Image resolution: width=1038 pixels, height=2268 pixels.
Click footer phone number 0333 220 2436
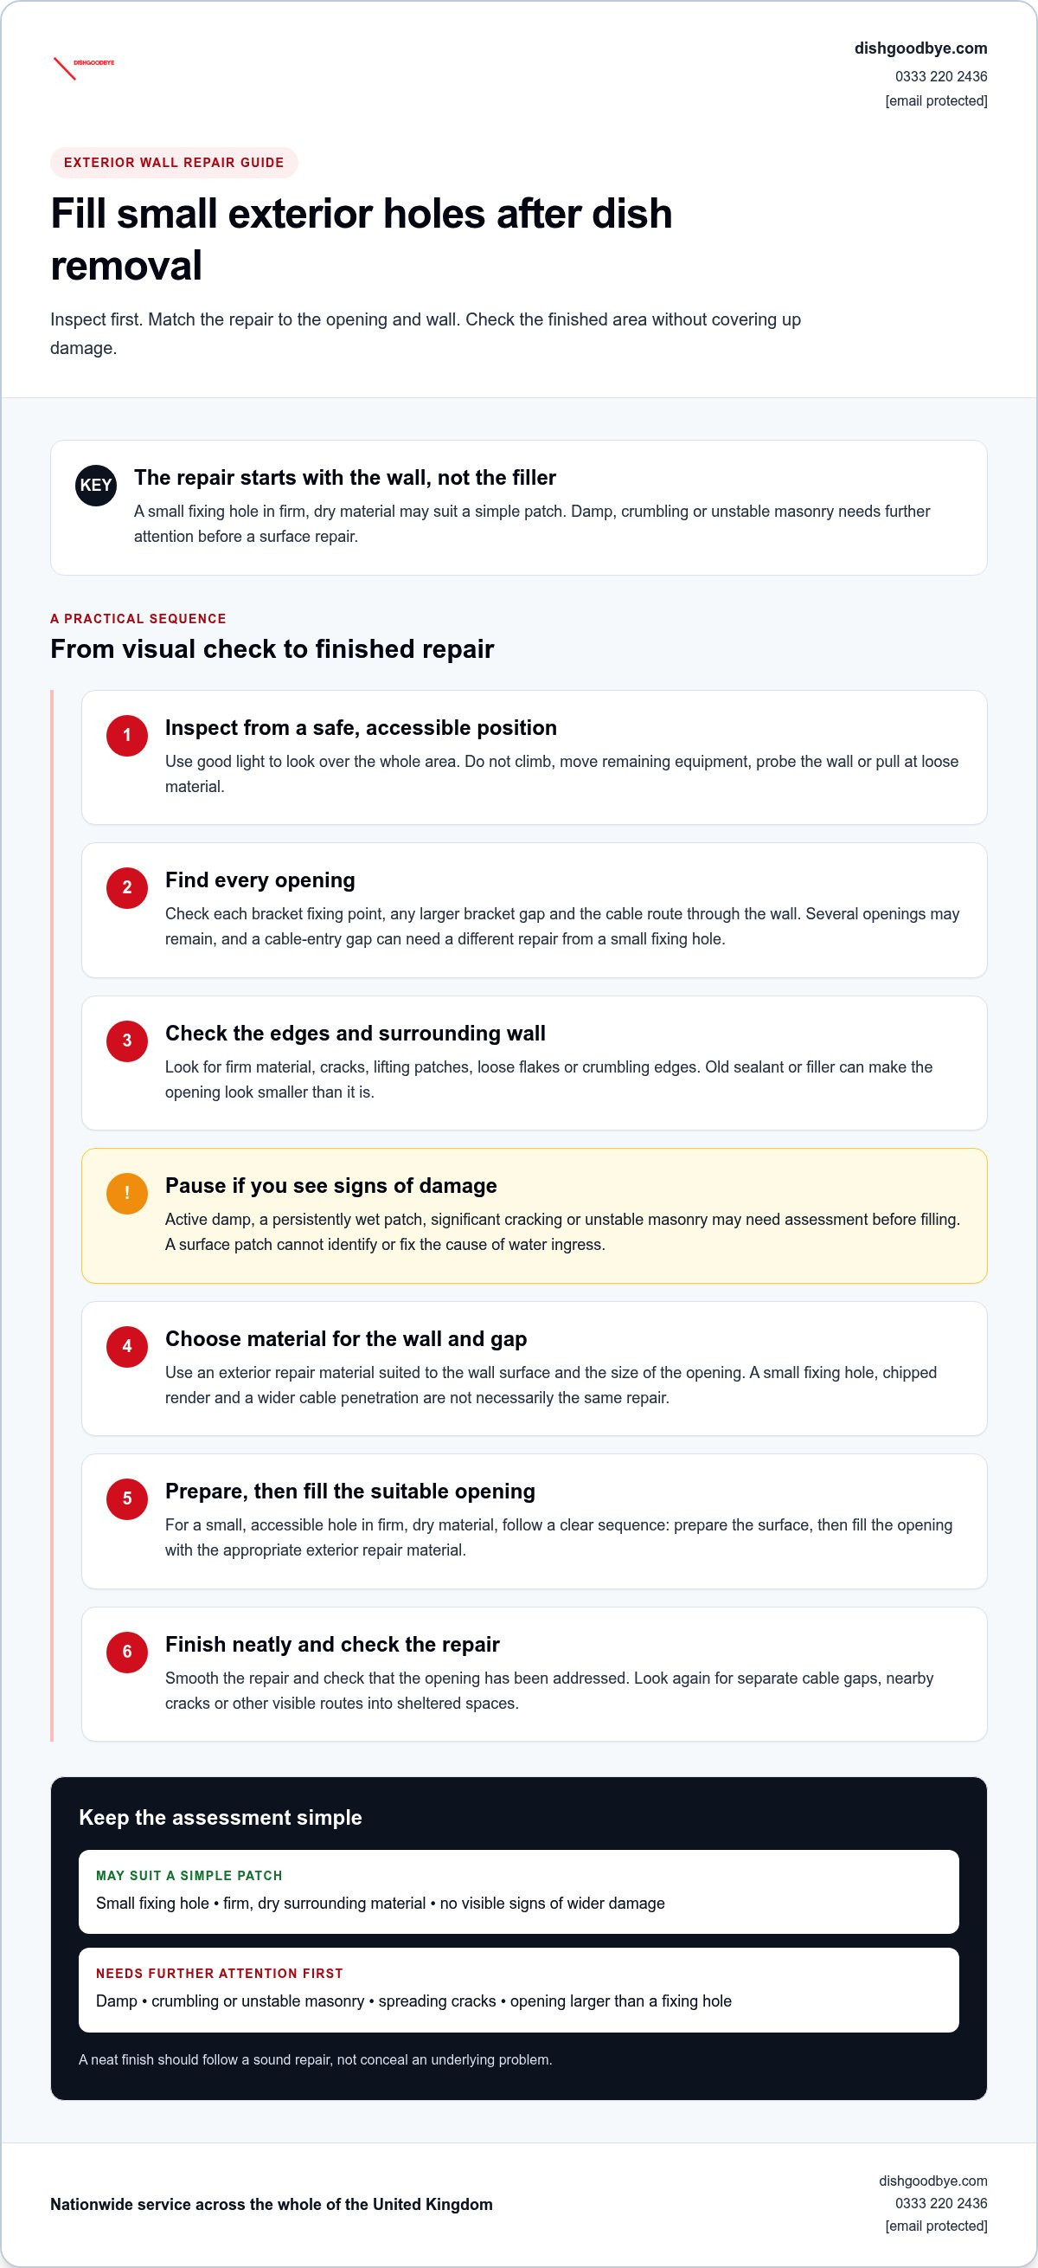[941, 2203]
